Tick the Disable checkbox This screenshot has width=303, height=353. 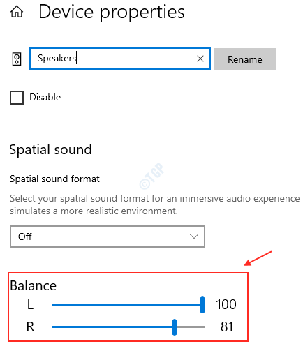click(x=17, y=98)
